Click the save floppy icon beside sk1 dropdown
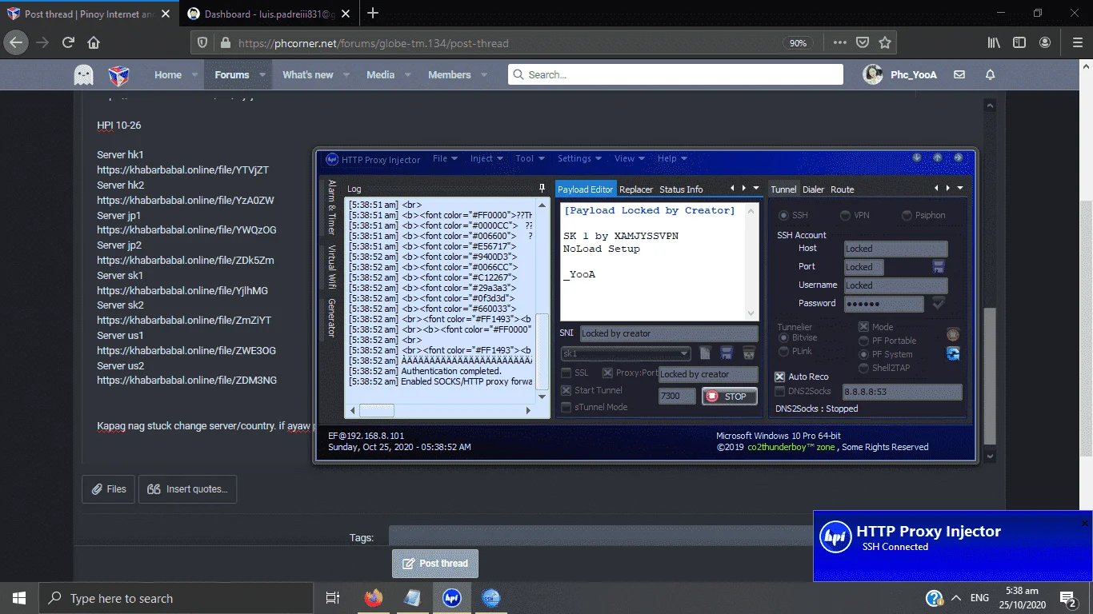 coord(727,353)
